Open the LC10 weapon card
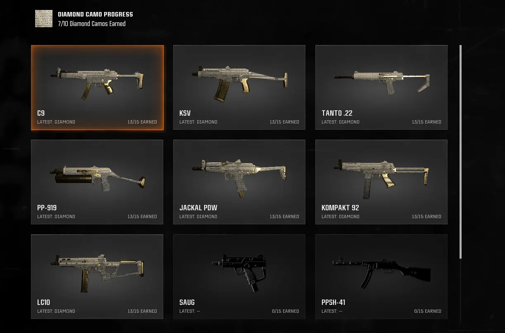 [97, 277]
